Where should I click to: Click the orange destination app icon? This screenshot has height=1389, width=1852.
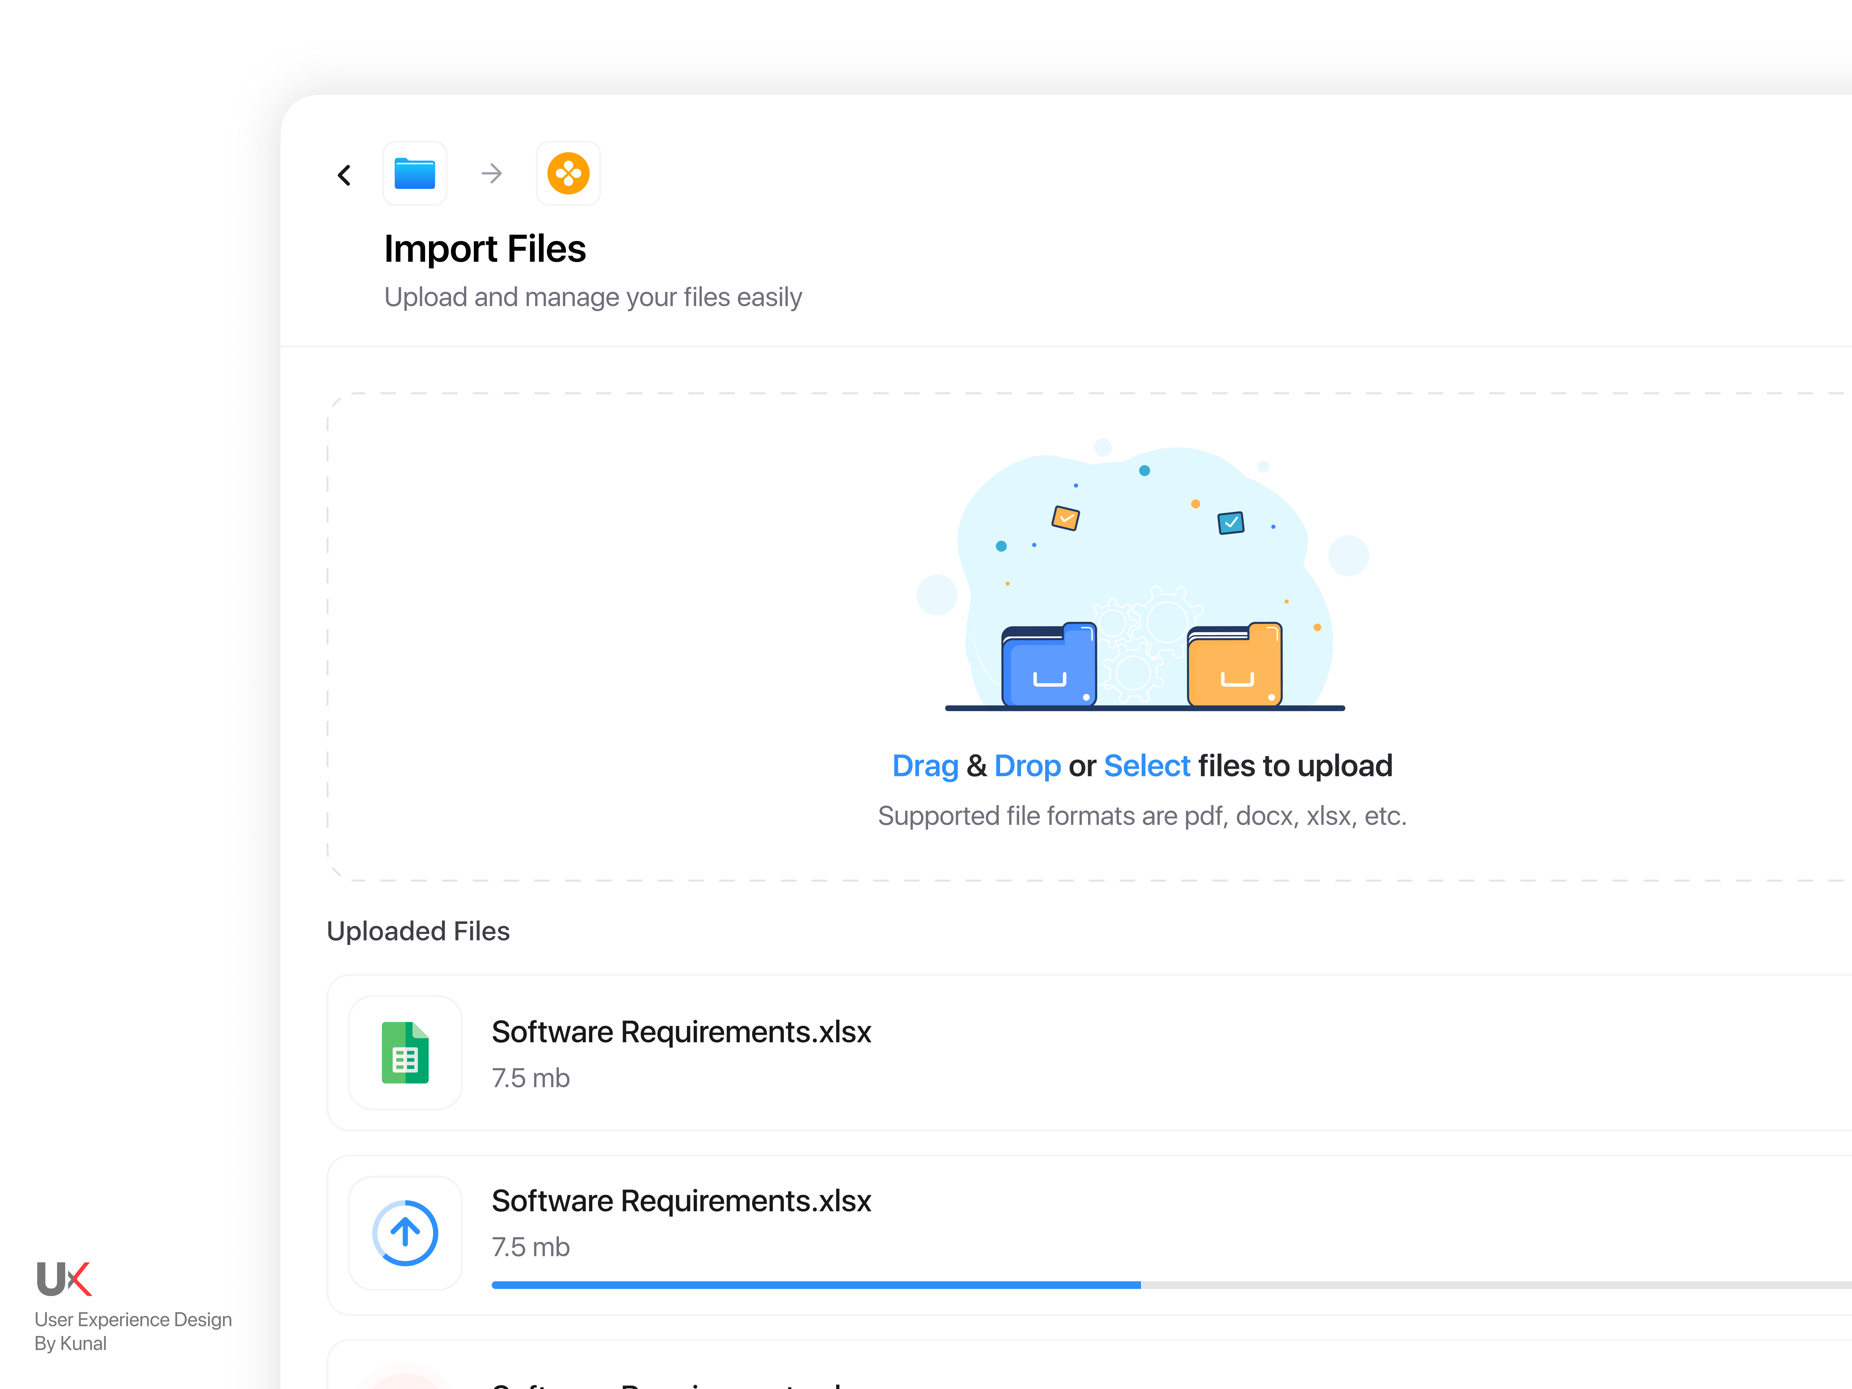pyautogui.click(x=568, y=173)
